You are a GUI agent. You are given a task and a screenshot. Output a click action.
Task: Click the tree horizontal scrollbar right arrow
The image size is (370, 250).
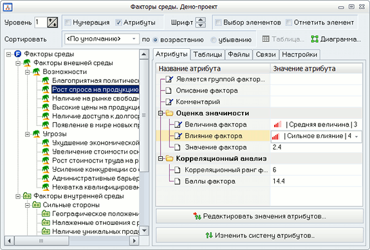click(x=134, y=240)
